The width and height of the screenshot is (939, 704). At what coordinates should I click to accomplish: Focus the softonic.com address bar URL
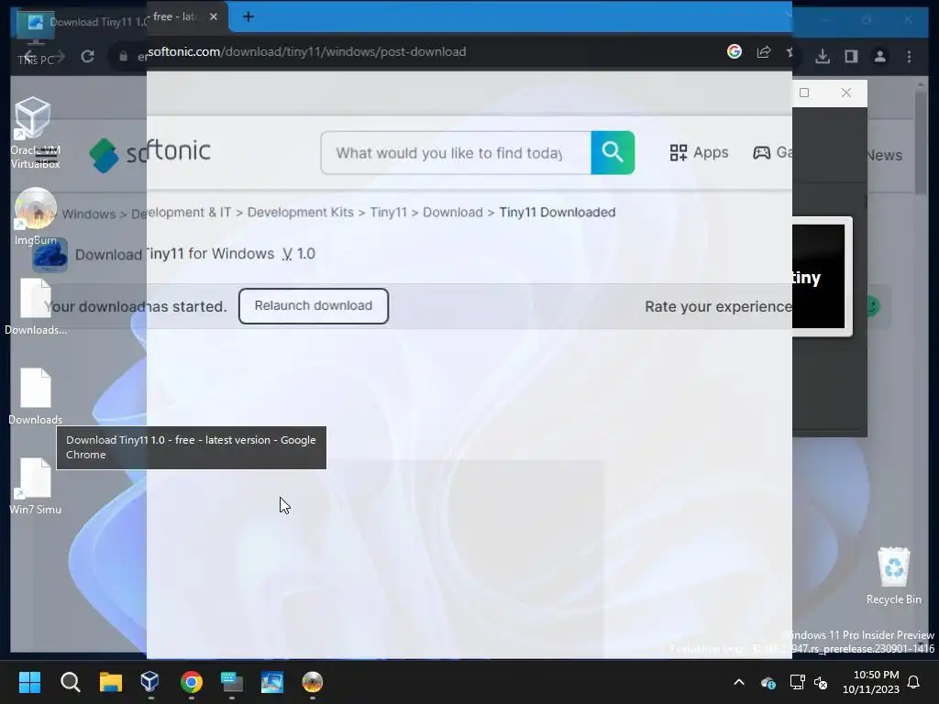(307, 52)
